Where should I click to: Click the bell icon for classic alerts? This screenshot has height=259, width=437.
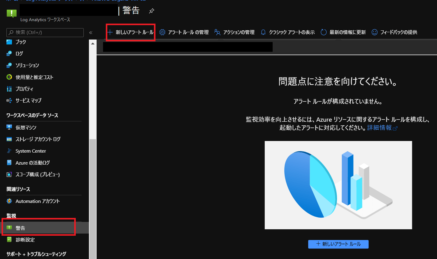coord(263,32)
